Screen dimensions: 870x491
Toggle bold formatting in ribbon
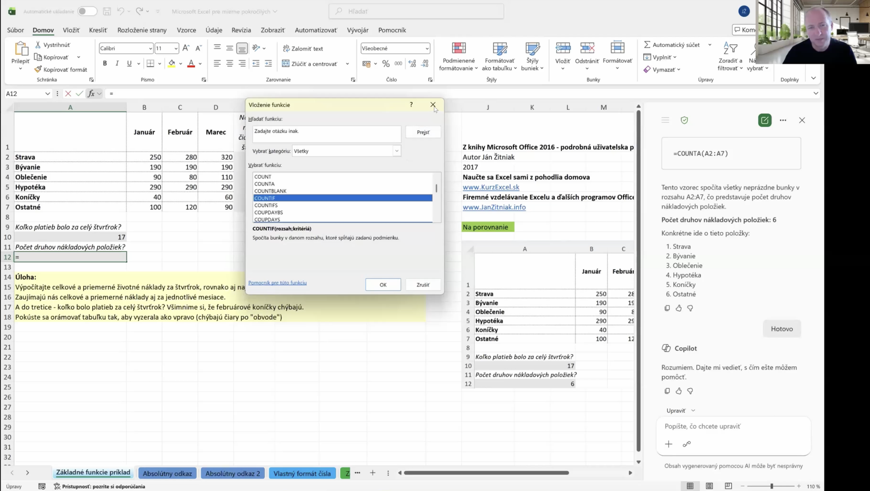pos(105,63)
